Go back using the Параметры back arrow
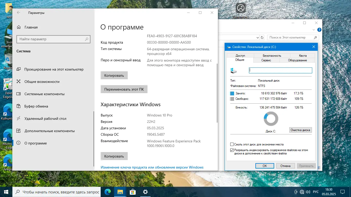 pyautogui.click(x=19, y=13)
